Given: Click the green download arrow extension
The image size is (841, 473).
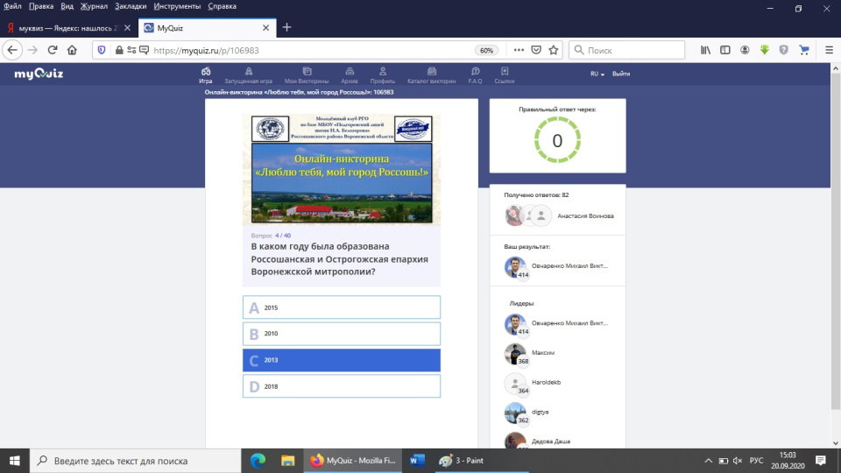Looking at the screenshot, I should point(764,50).
